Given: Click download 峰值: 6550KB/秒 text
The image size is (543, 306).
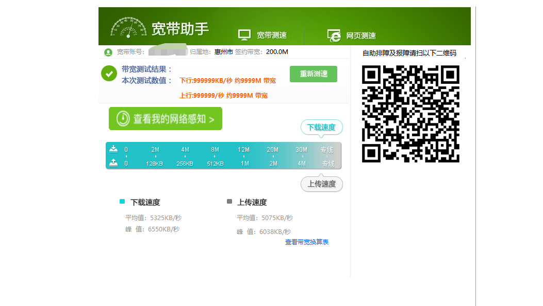Looking at the screenshot, I should tap(152, 229).
